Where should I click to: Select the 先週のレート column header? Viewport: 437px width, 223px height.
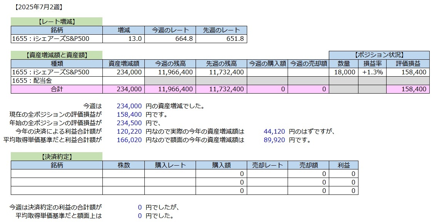221,30
